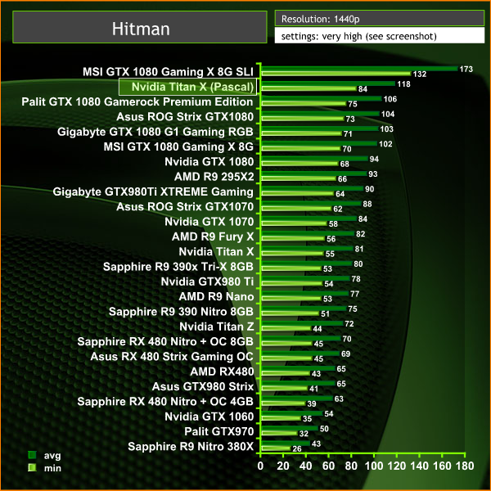Click the avg bar of MSI GTX 1080 SLI

click(359, 69)
